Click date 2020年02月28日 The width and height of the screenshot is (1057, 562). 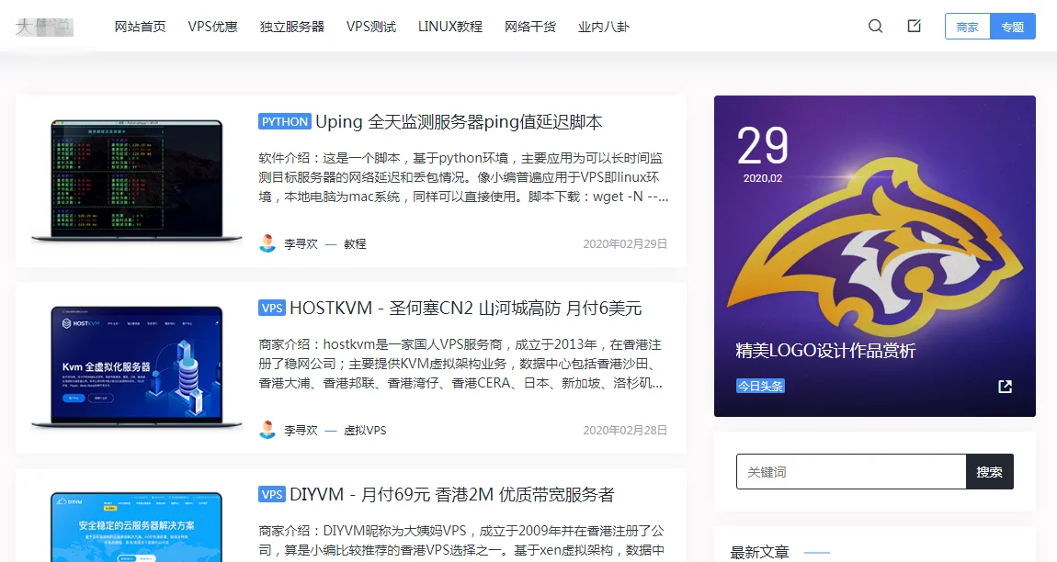point(625,431)
